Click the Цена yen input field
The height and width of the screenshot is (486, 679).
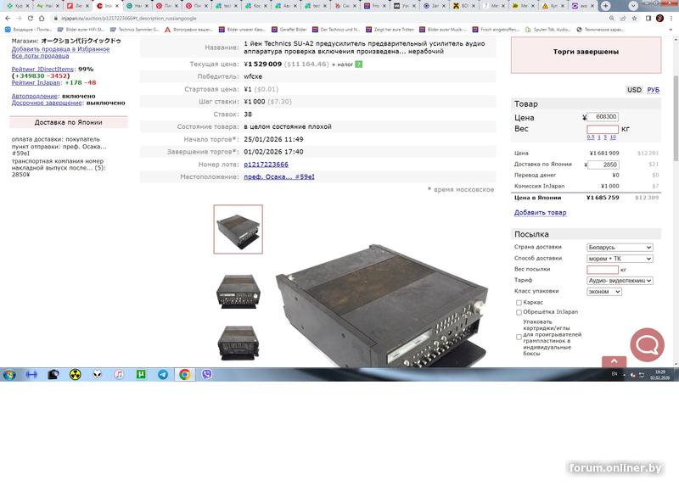(603, 117)
